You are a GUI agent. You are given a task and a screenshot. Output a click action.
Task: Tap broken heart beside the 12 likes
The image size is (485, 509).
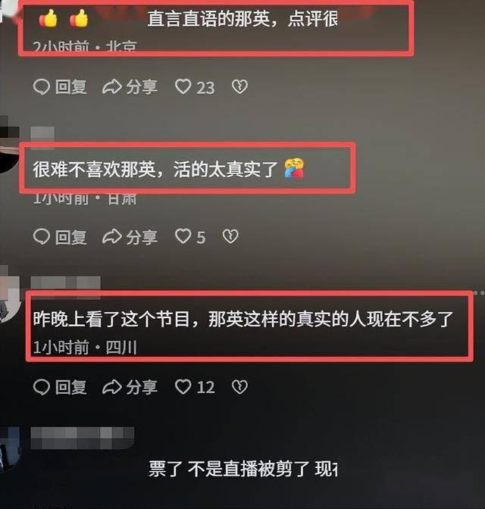239,386
